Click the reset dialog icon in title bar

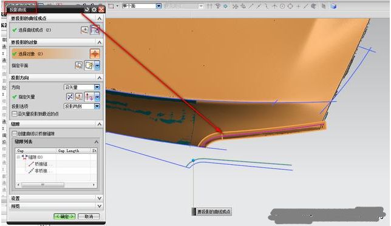tap(87, 10)
